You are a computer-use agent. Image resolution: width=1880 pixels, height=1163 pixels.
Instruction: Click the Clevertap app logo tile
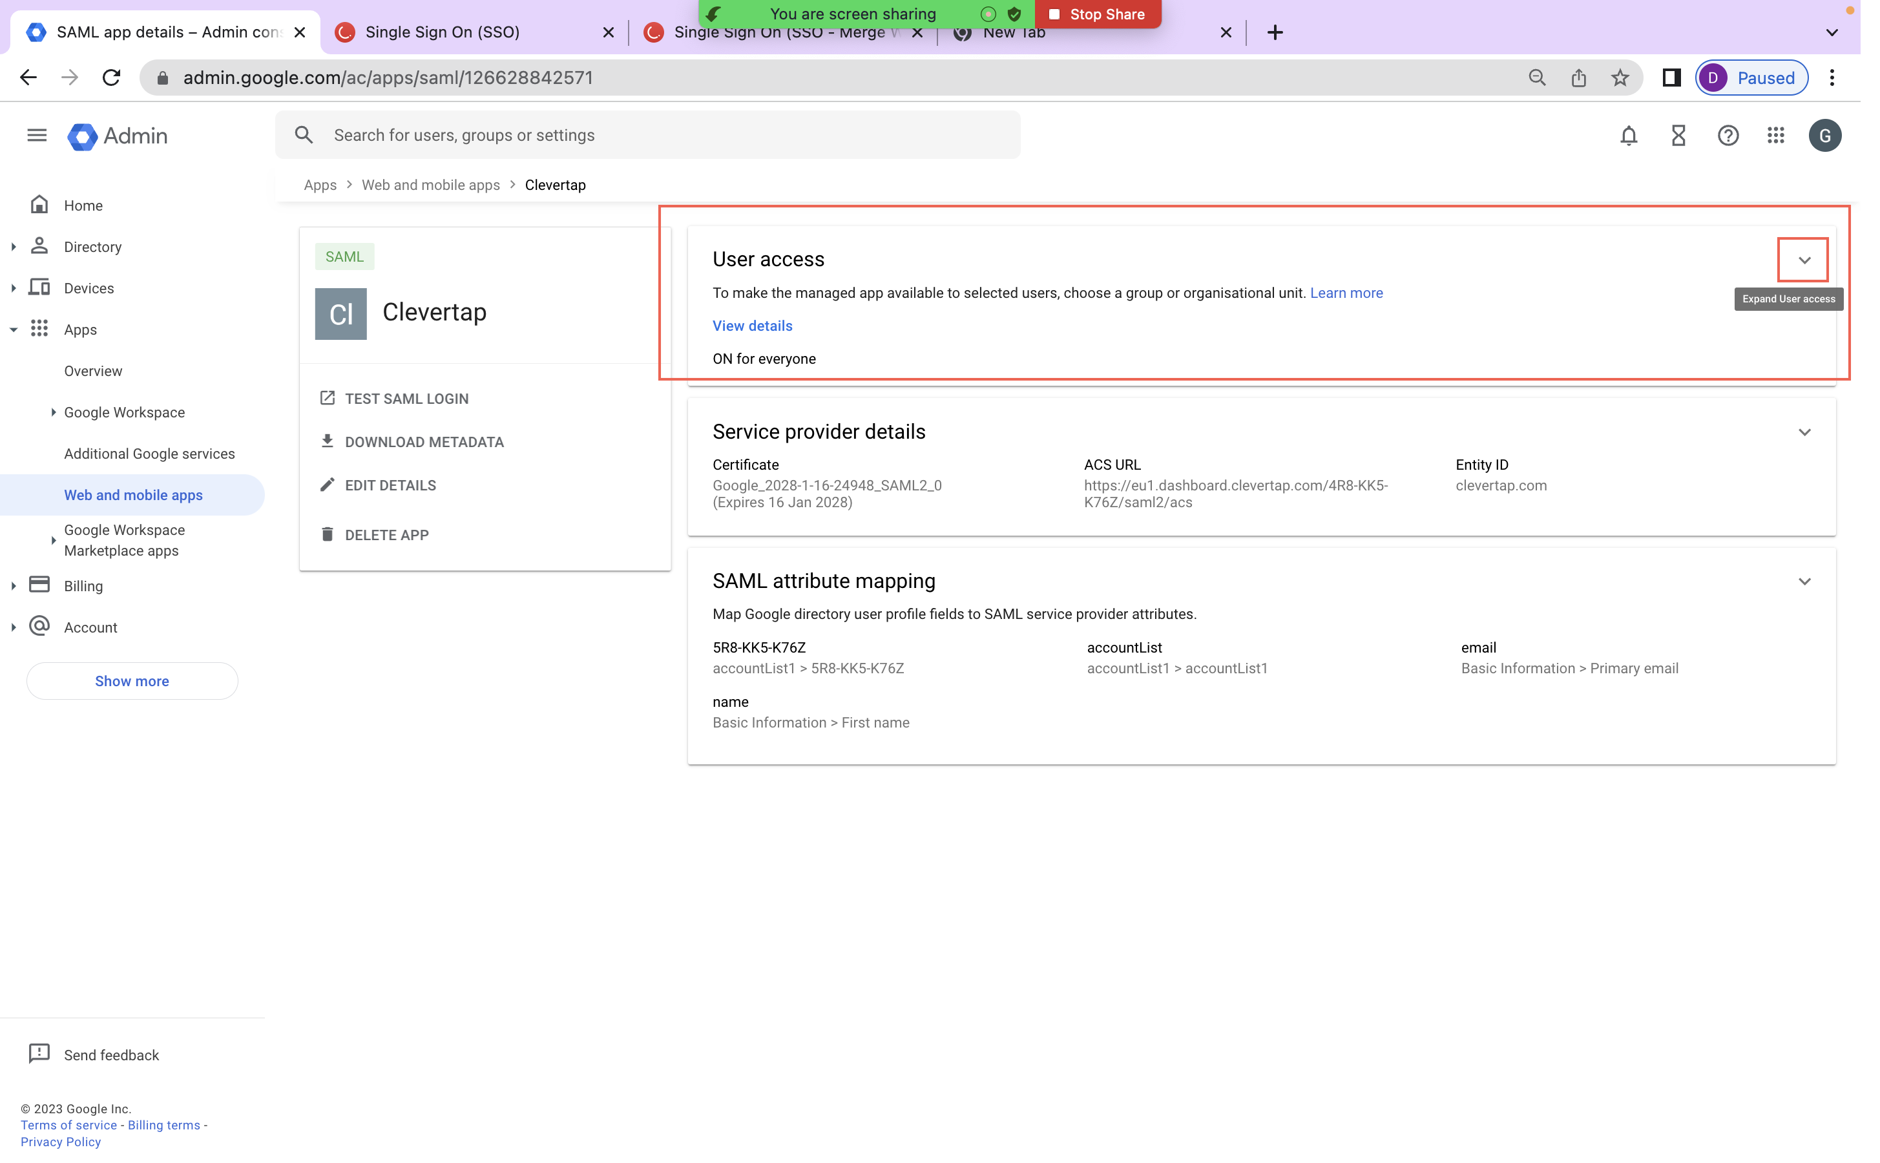(x=340, y=314)
